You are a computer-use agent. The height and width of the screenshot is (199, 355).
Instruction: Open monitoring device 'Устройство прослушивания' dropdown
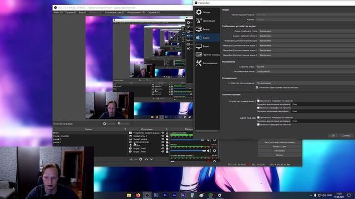306,83
